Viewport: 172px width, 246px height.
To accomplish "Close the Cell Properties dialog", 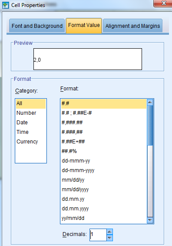I will pyautogui.click(x=163, y=3).
